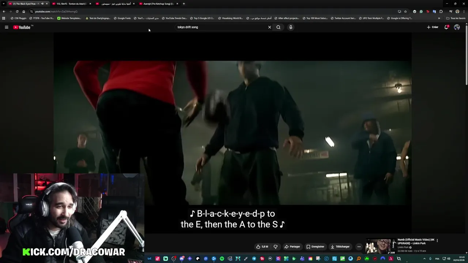
Task: Expand hidden bookmarks with the chevron
Action: tap(439, 18)
